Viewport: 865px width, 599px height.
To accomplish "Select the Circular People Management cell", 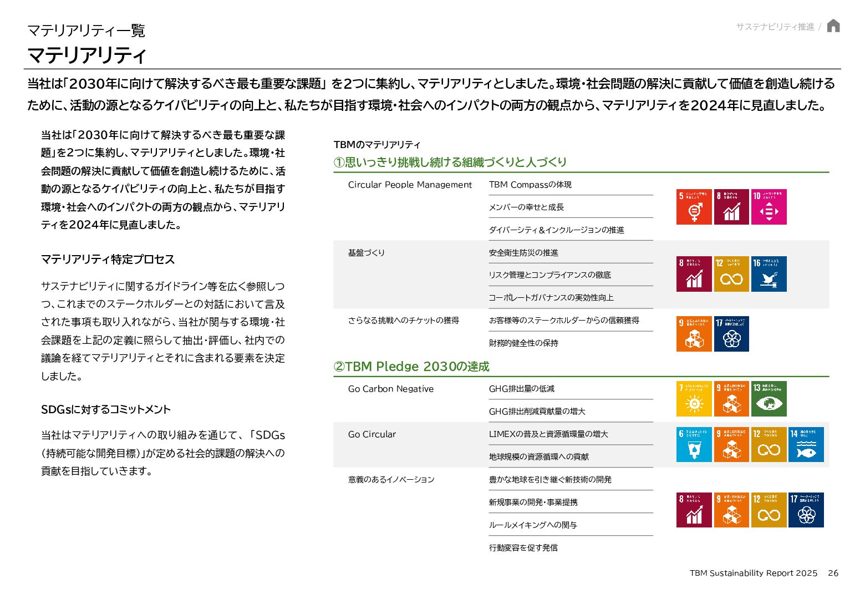I will (x=410, y=185).
